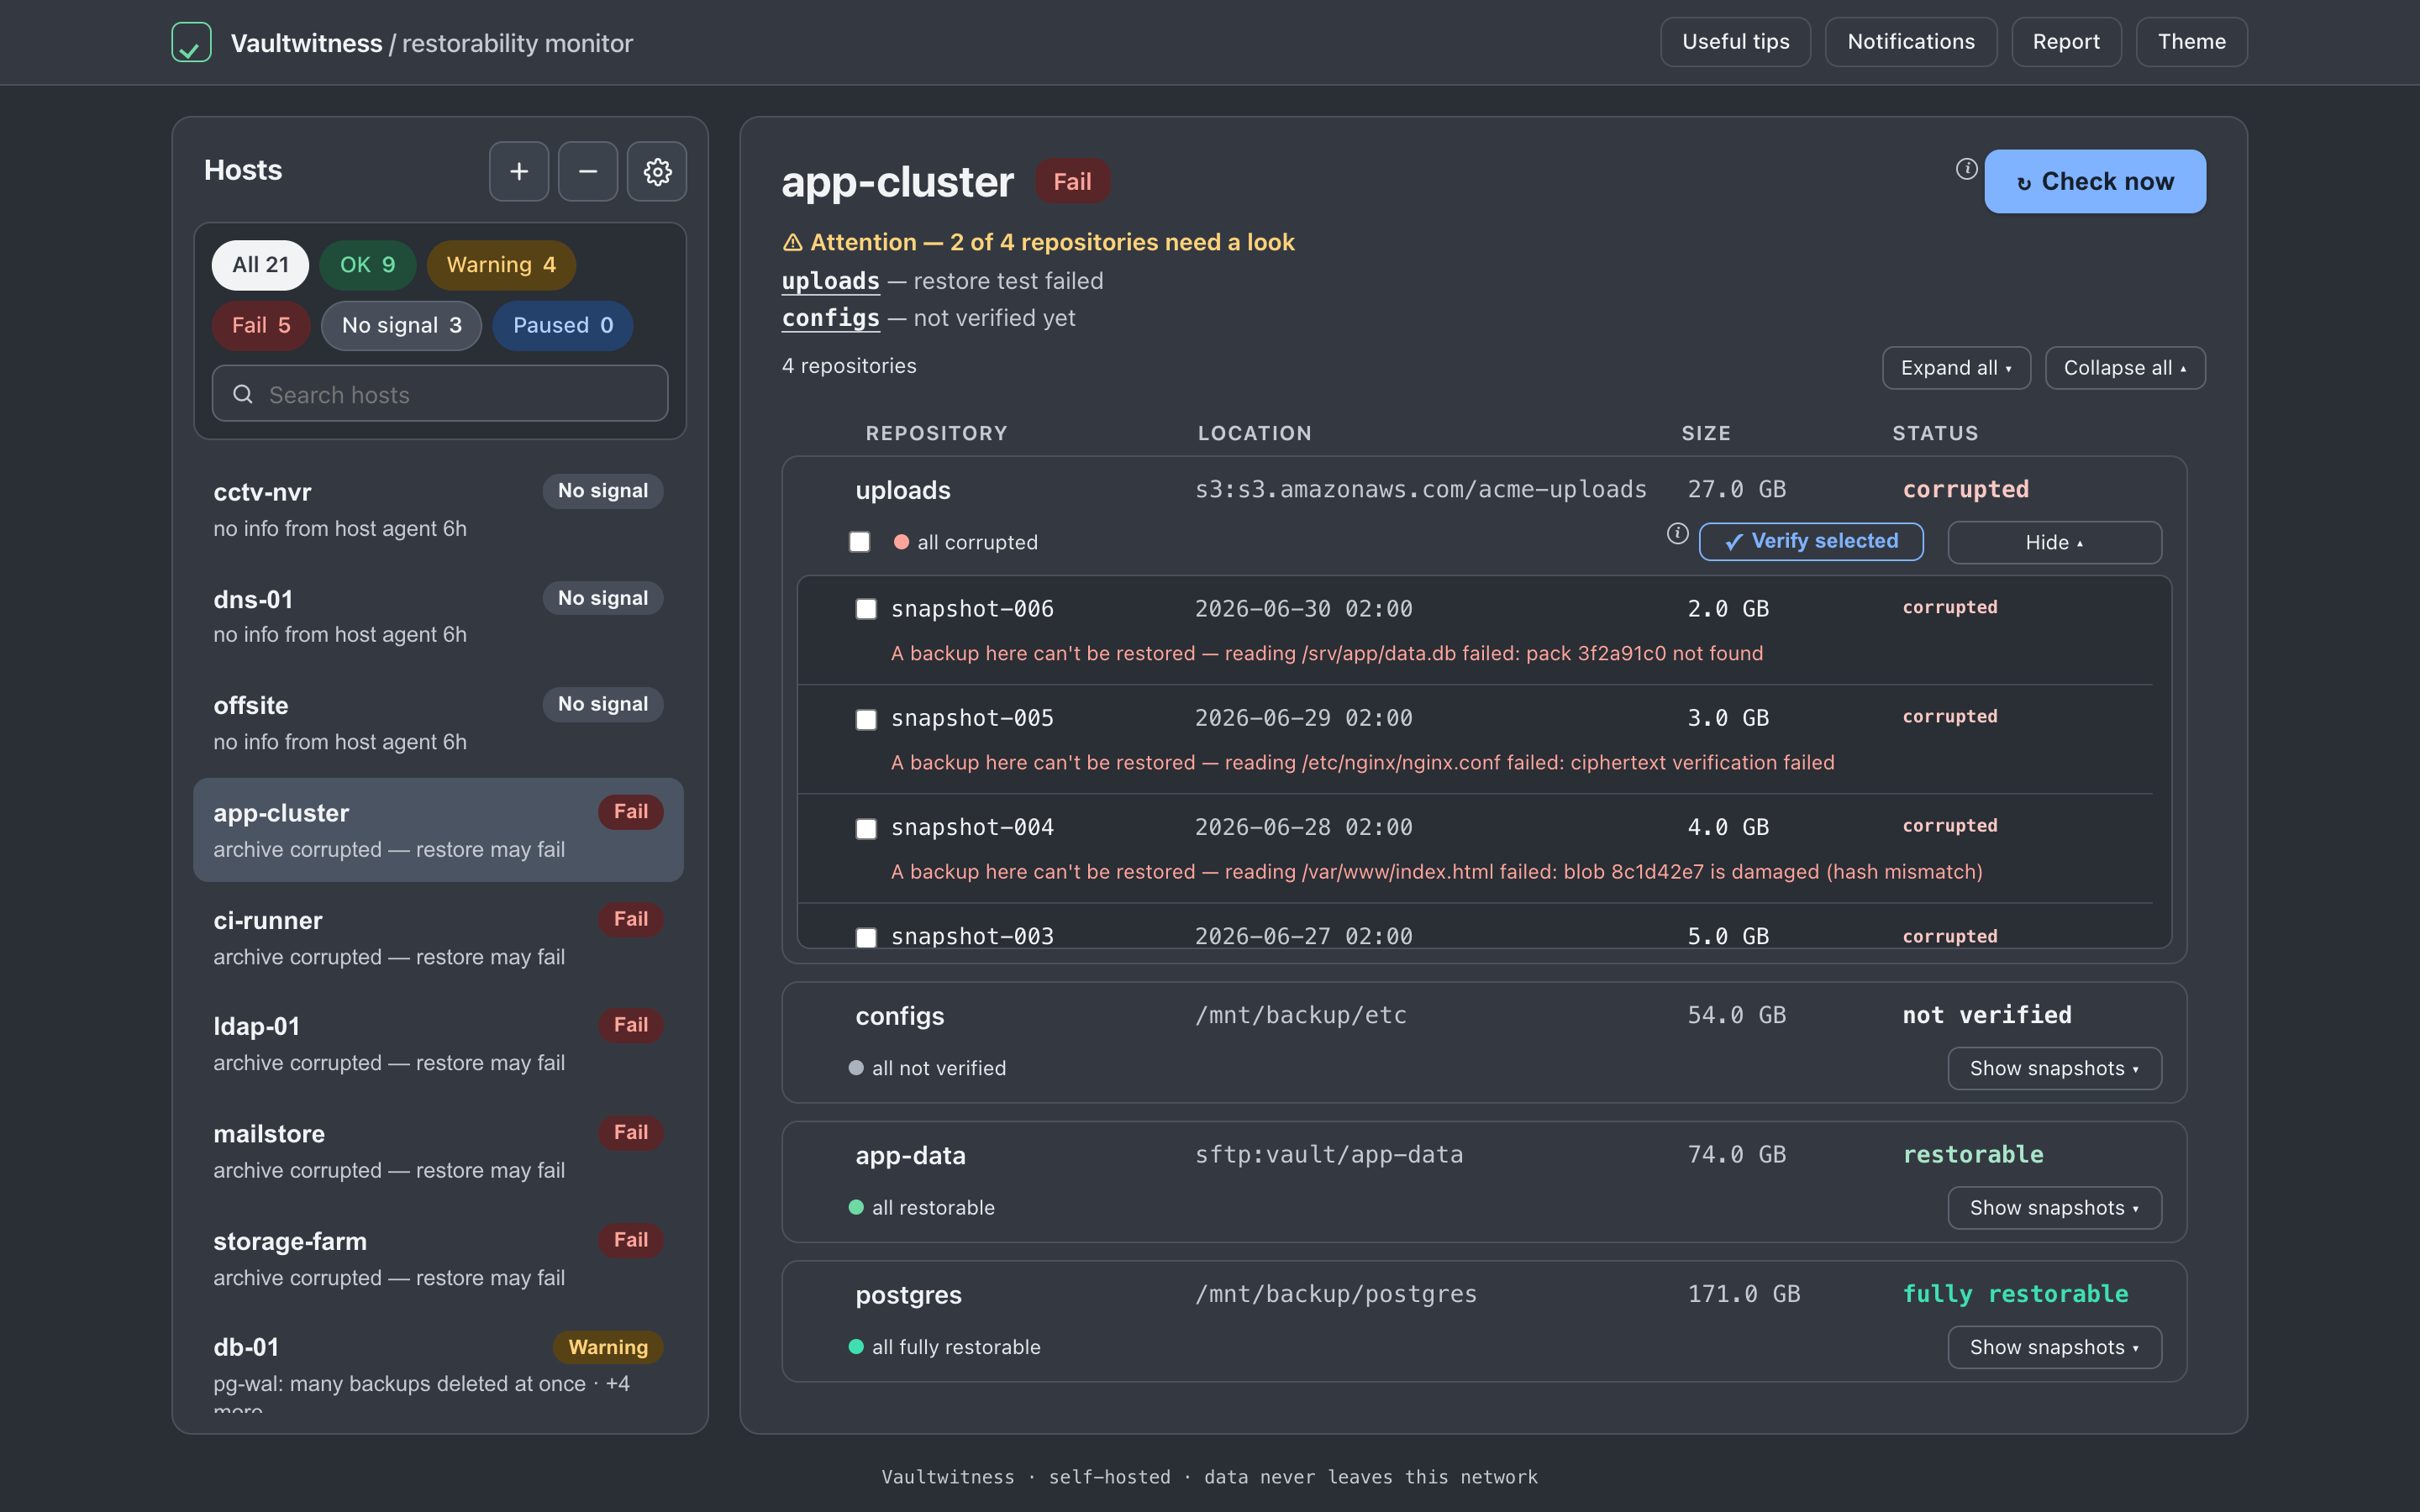Click the app-data repository name
The width and height of the screenshot is (2420, 1512).
tap(910, 1155)
